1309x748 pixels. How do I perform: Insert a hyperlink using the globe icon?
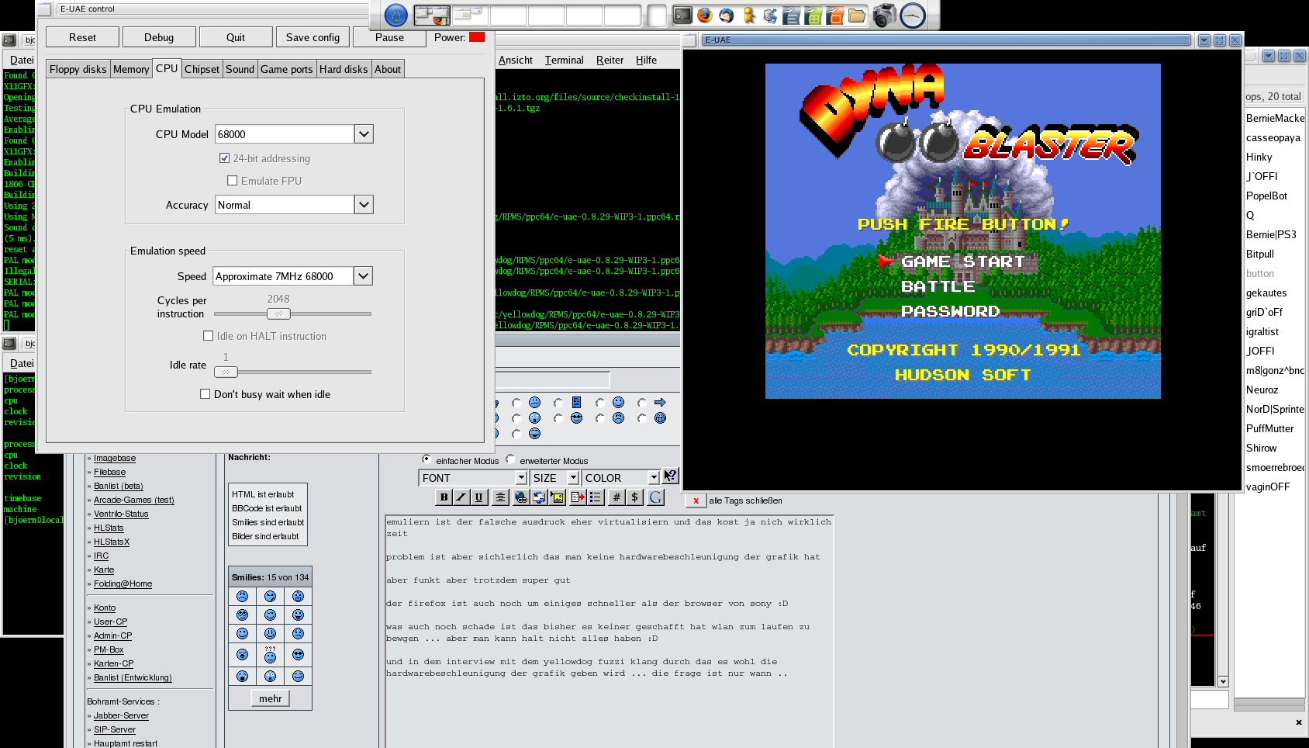pyautogui.click(x=520, y=497)
